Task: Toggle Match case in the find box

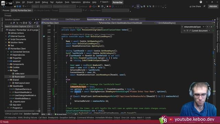Action: click(185, 31)
